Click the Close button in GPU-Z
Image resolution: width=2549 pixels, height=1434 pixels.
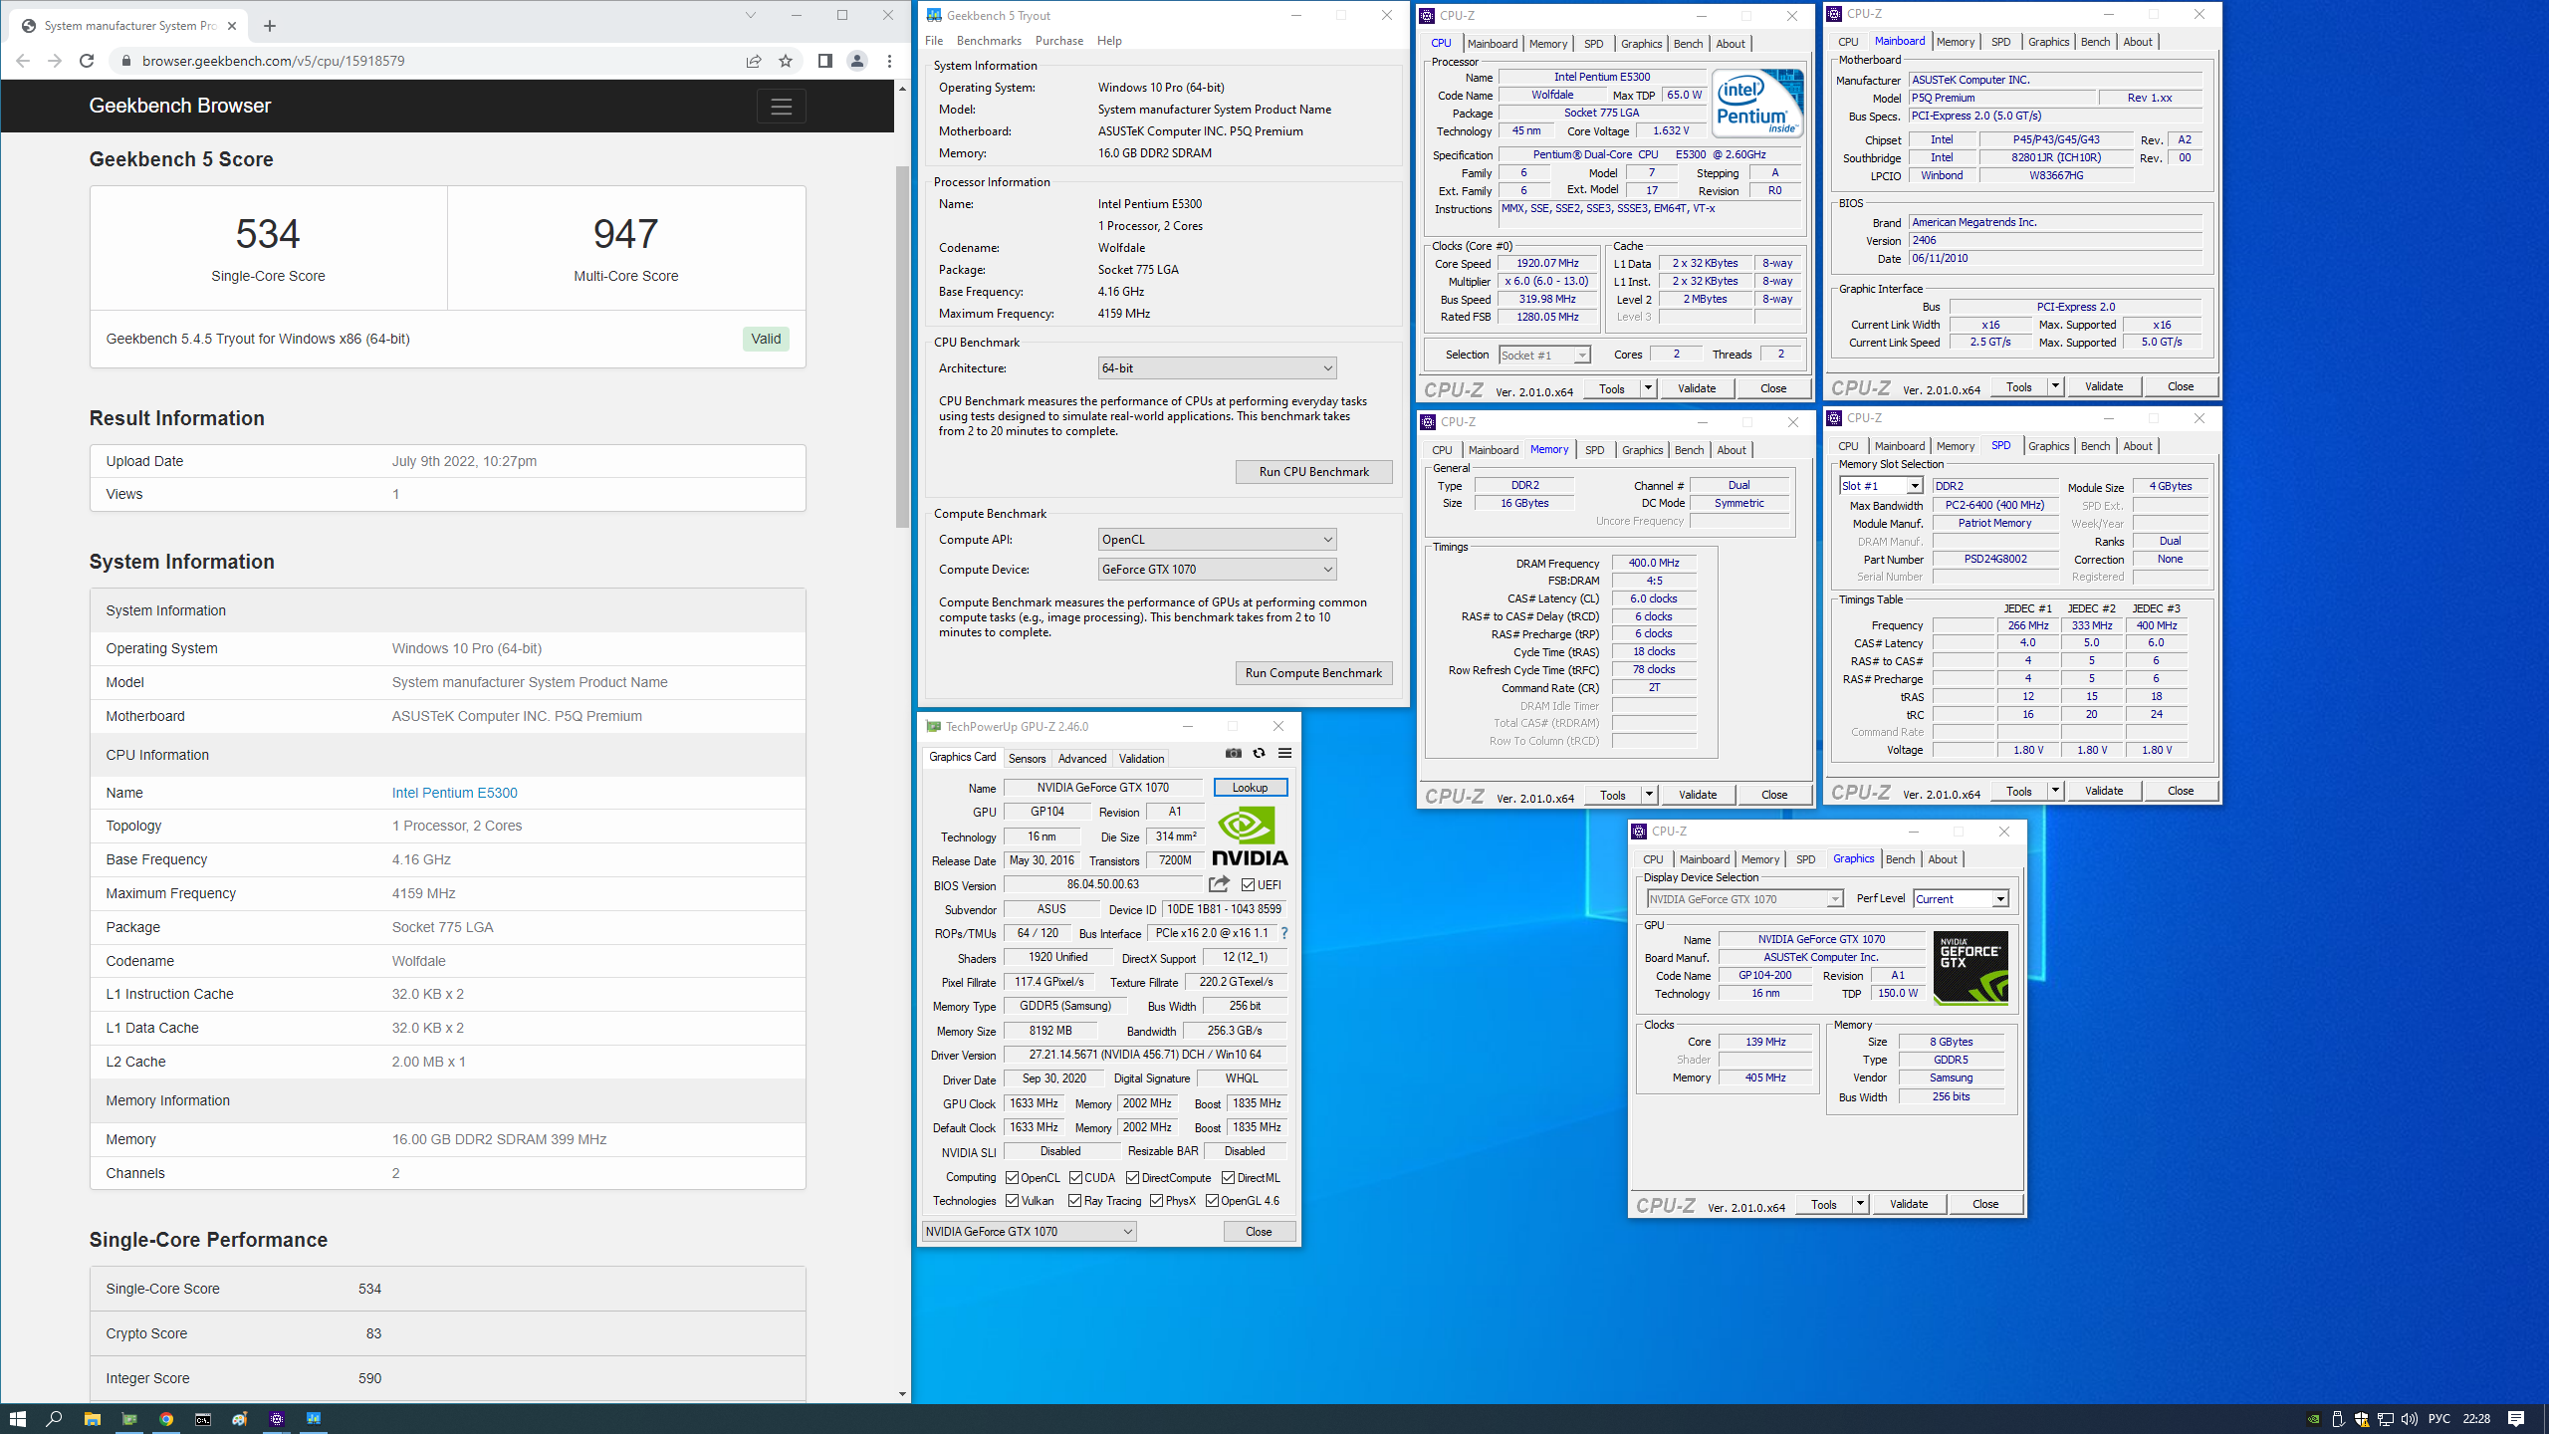(x=1259, y=1232)
